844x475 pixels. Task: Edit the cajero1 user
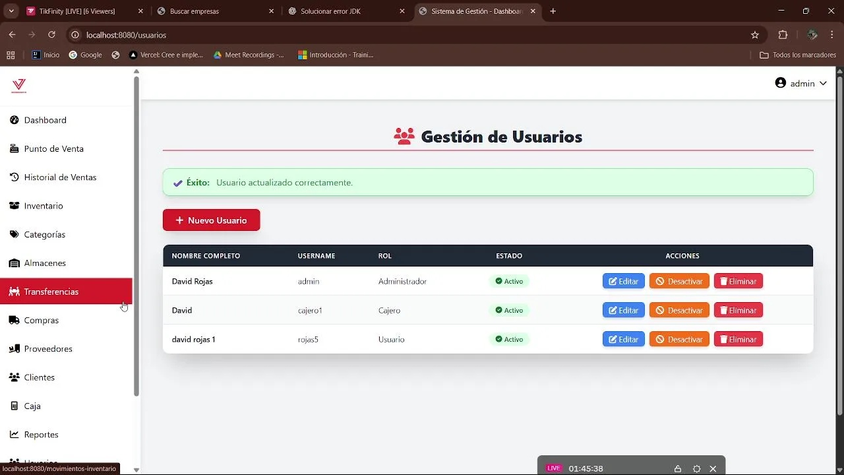pyautogui.click(x=623, y=310)
